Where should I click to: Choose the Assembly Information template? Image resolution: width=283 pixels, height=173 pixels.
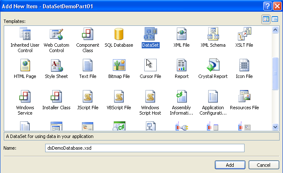181,103
